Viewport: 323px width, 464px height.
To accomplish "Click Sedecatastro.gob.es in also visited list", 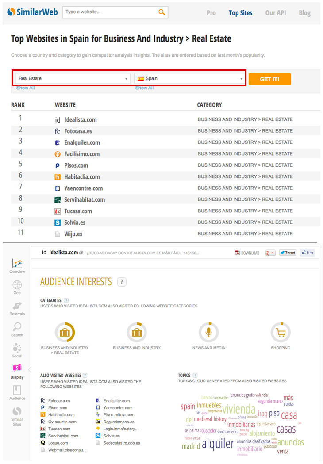I will tap(122, 443).
